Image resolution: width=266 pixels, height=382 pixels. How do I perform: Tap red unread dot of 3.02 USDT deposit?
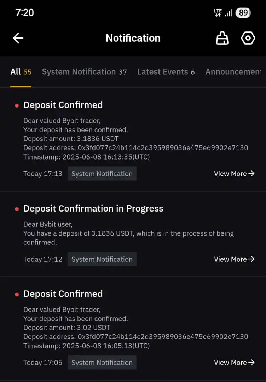point(17,294)
